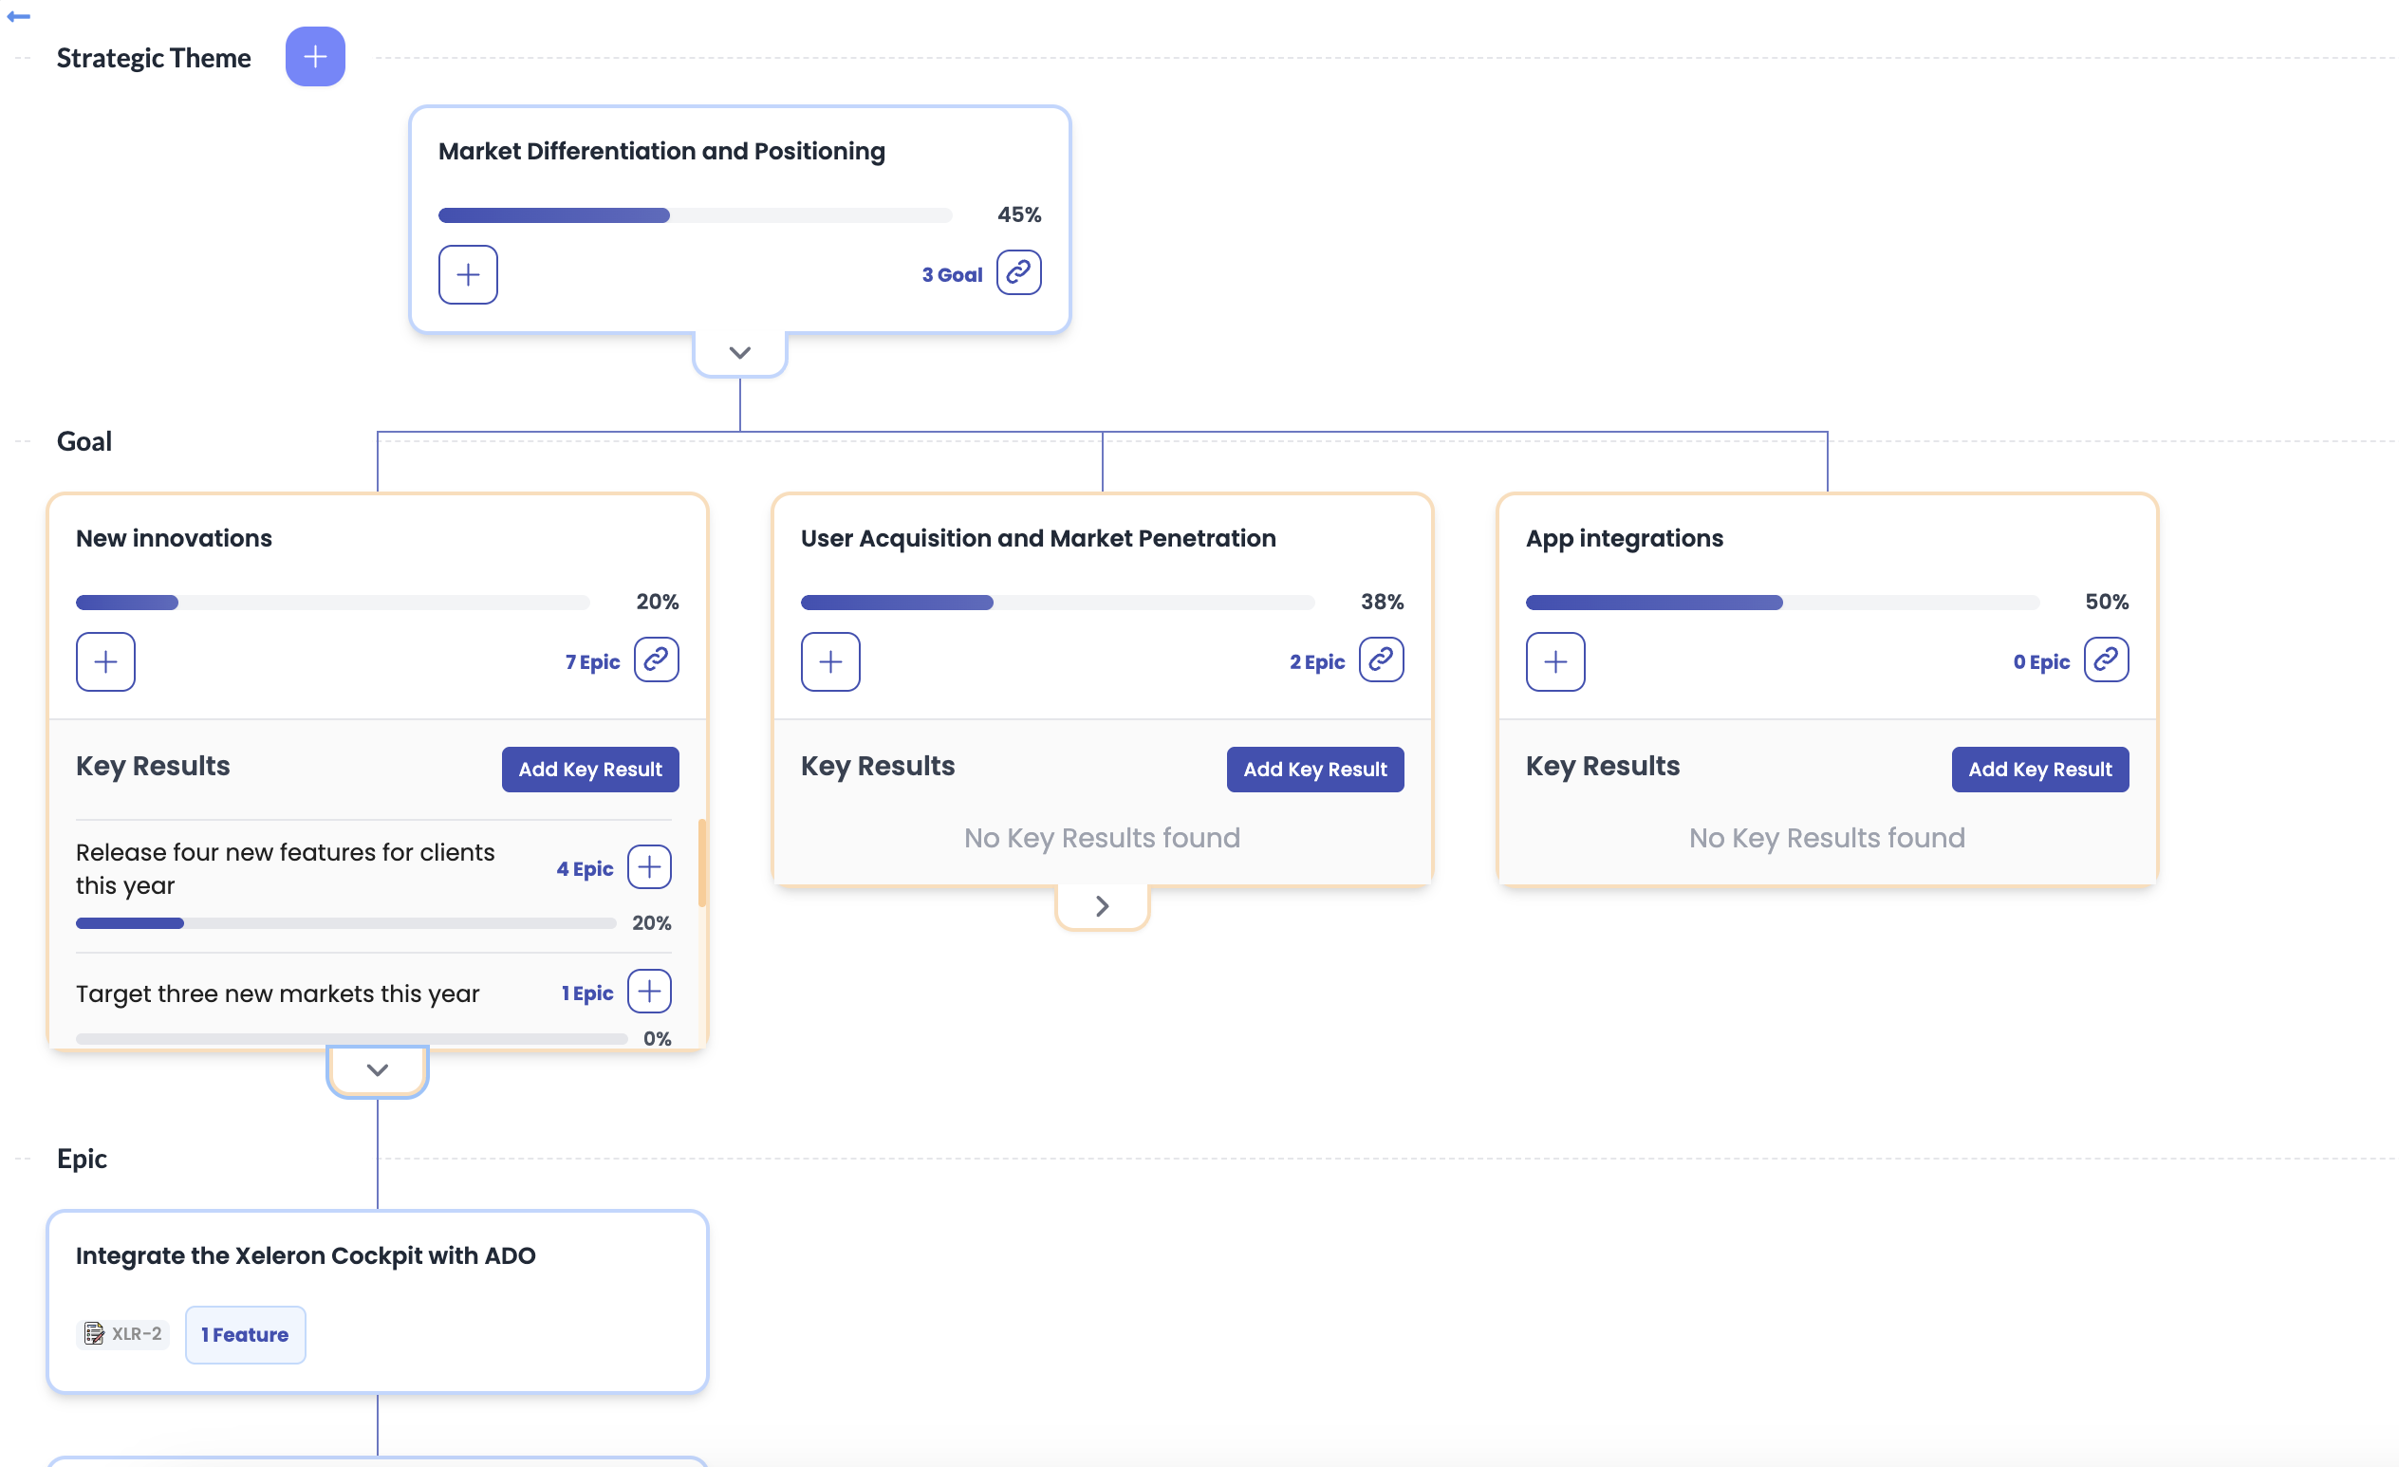The width and height of the screenshot is (2399, 1467).
Task: Click plus icon in New innovations card
Action: pyautogui.click(x=105, y=662)
